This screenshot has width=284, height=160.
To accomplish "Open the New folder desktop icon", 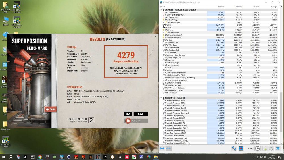I will point(5,126).
